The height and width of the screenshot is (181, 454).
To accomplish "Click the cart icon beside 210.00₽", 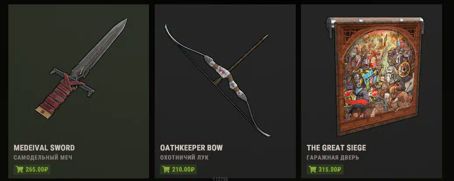I will click(x=166, y=170).
